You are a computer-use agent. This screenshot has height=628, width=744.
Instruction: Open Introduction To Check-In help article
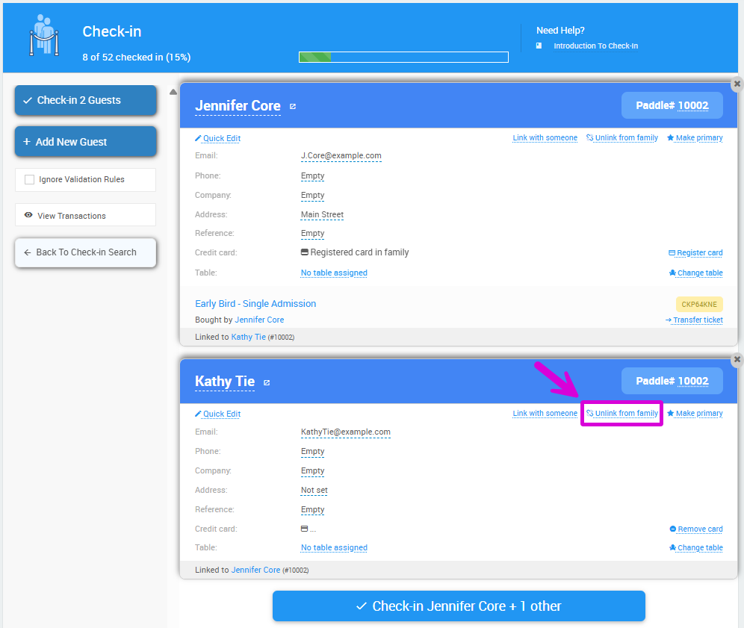pyautogui.click(x=595, y=46)
